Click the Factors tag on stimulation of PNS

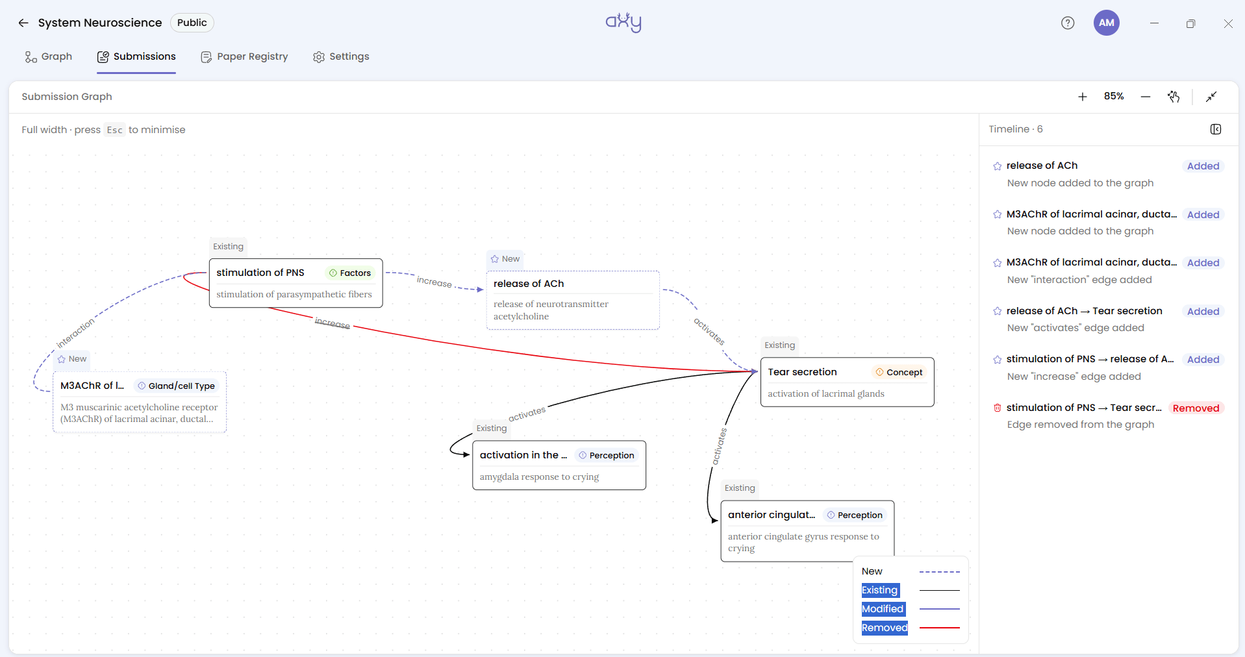pos(350,273)
